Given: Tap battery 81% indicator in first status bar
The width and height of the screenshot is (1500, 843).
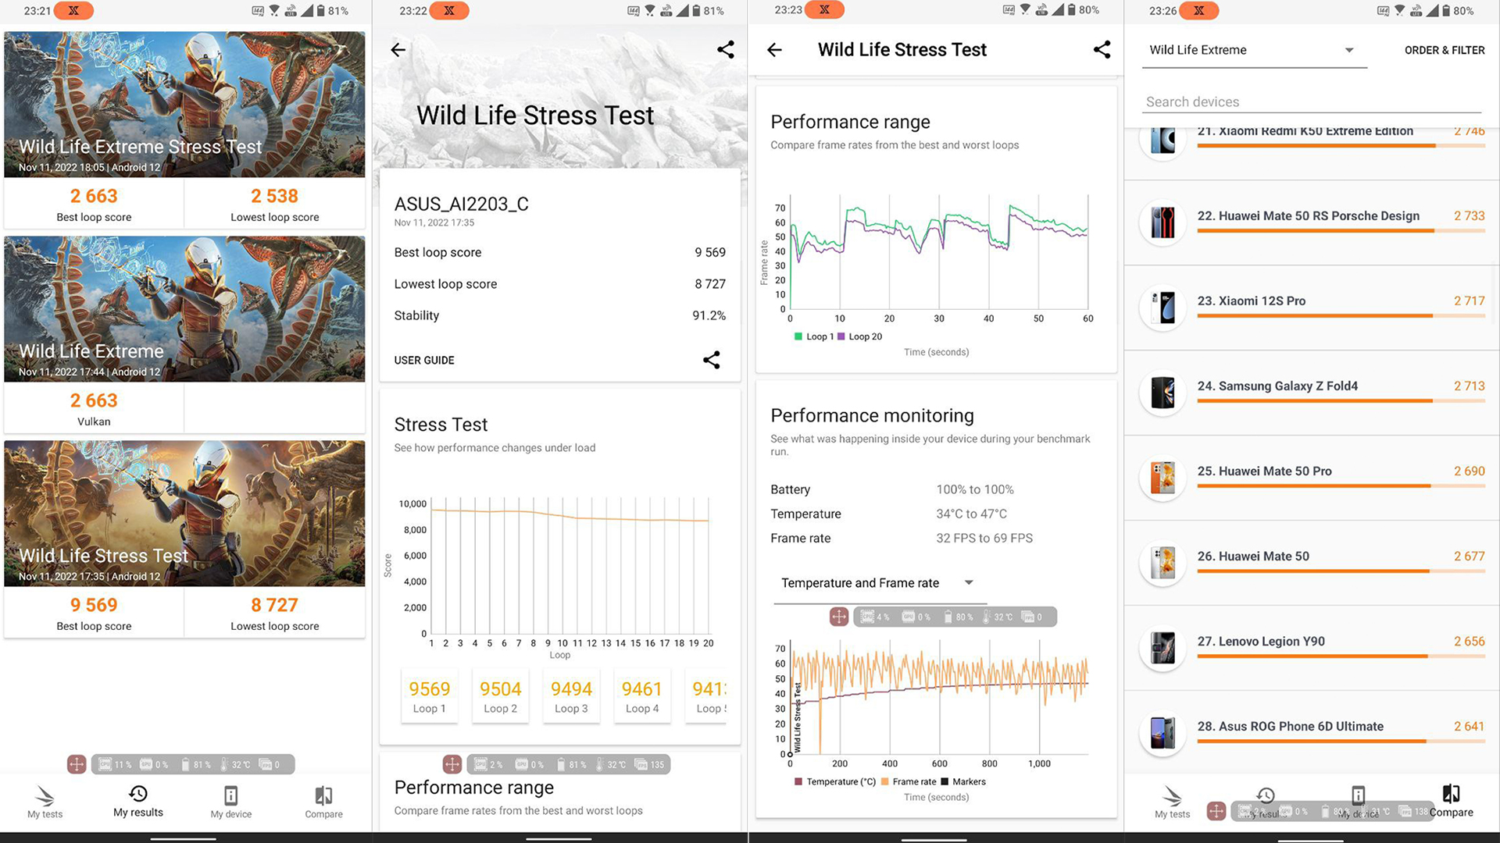Looking at the screenshot, I should coord(332,11).
